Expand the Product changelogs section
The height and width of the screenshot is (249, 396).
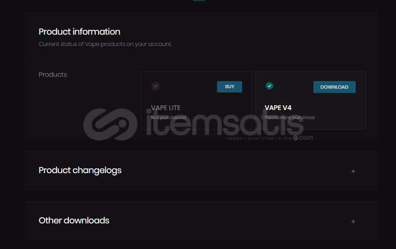pyautogui.click(x=353, y=171)
